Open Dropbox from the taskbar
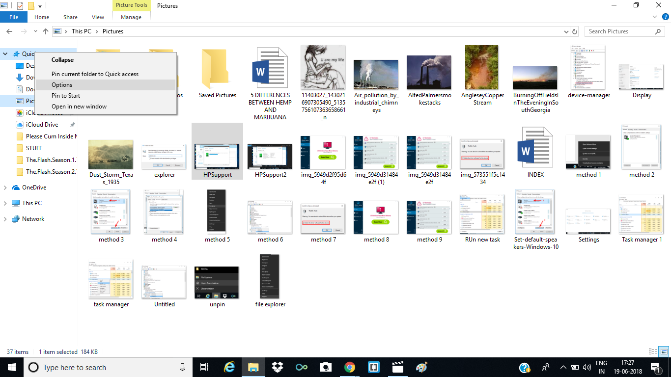This screenshot has width=671, height=377. pos(277,367)
